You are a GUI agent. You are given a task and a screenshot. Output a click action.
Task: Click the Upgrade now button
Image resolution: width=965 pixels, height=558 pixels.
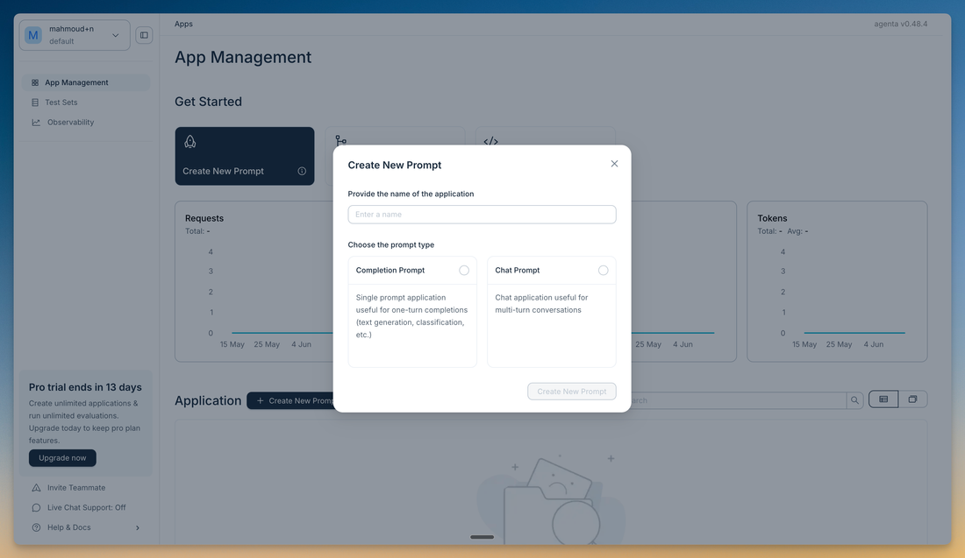61,457
